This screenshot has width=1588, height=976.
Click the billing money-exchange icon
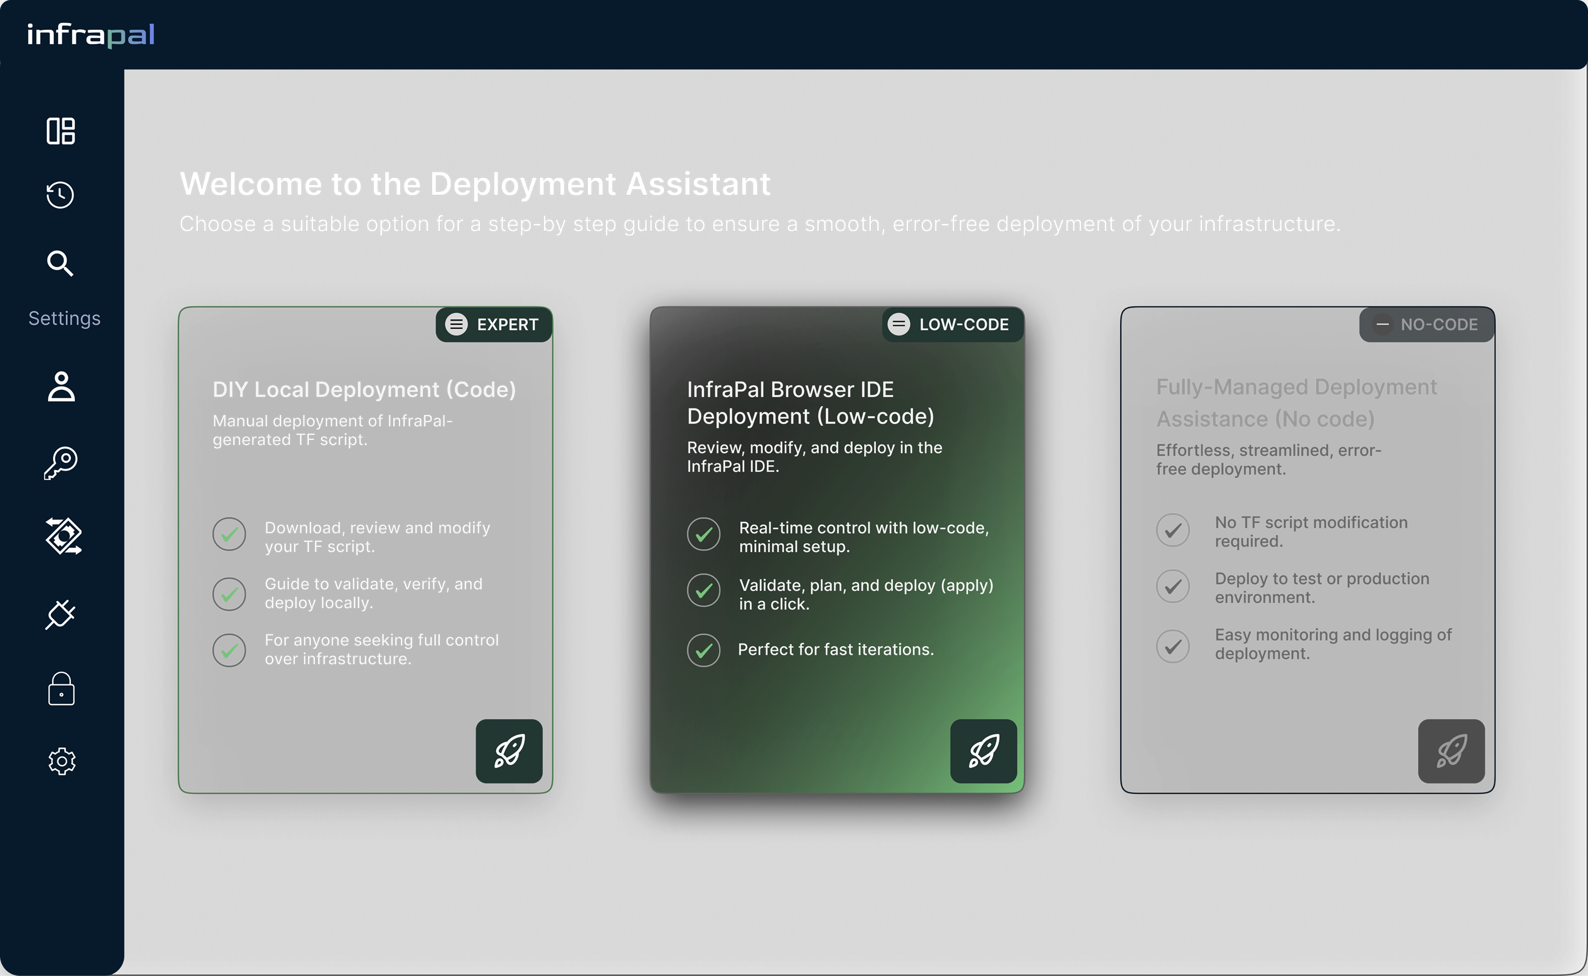click(x=63, y=537)
